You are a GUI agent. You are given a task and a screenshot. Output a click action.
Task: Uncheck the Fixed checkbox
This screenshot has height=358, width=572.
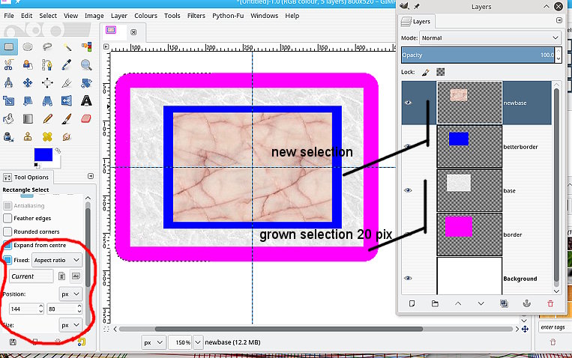(7, 260)
